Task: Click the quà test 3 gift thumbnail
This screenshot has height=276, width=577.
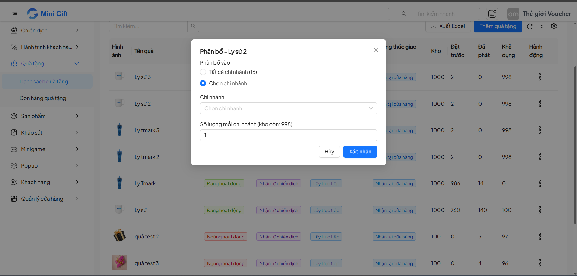Action: coord(120,262)
